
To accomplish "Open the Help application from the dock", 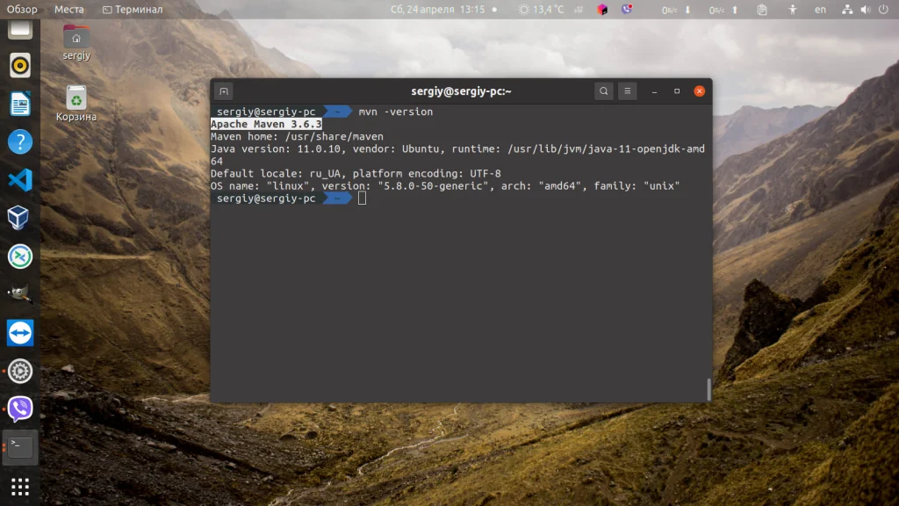I will tap(19, 141).
